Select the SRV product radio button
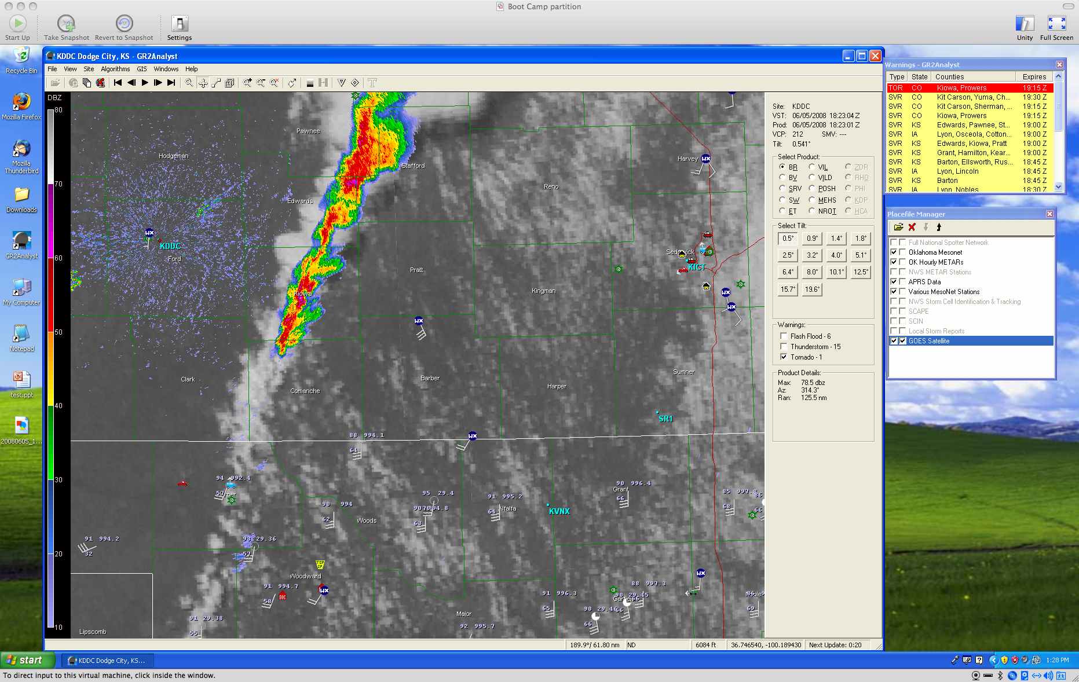 [782, 189]
